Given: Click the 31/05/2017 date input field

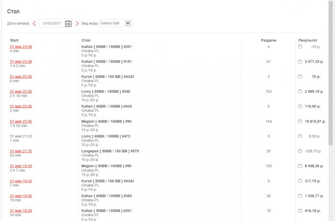Looking at the screenshot, I should click(x=56, y=23).
